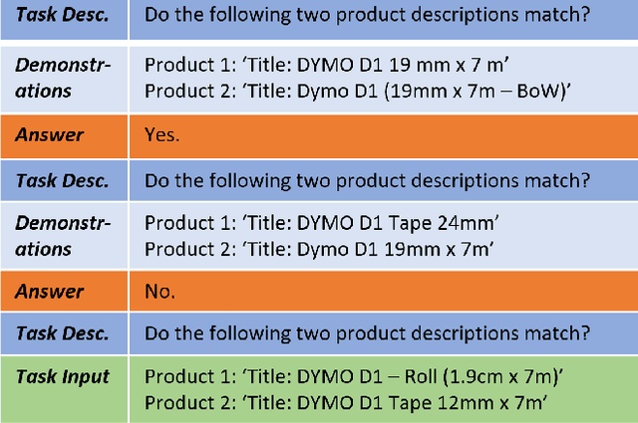The width and height of the screenshot is (638, 423).
Task: Select the first question text at top
Action: point(366,16)
